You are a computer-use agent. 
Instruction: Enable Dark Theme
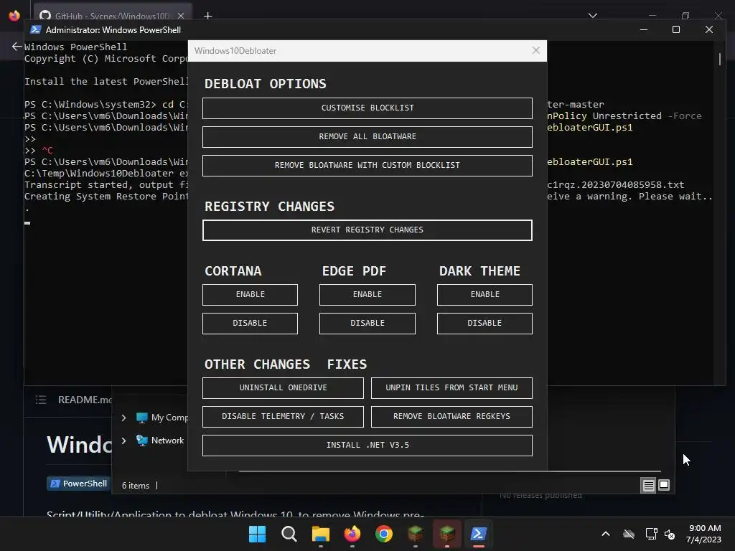pyautogui.click(x=484, y=295)
